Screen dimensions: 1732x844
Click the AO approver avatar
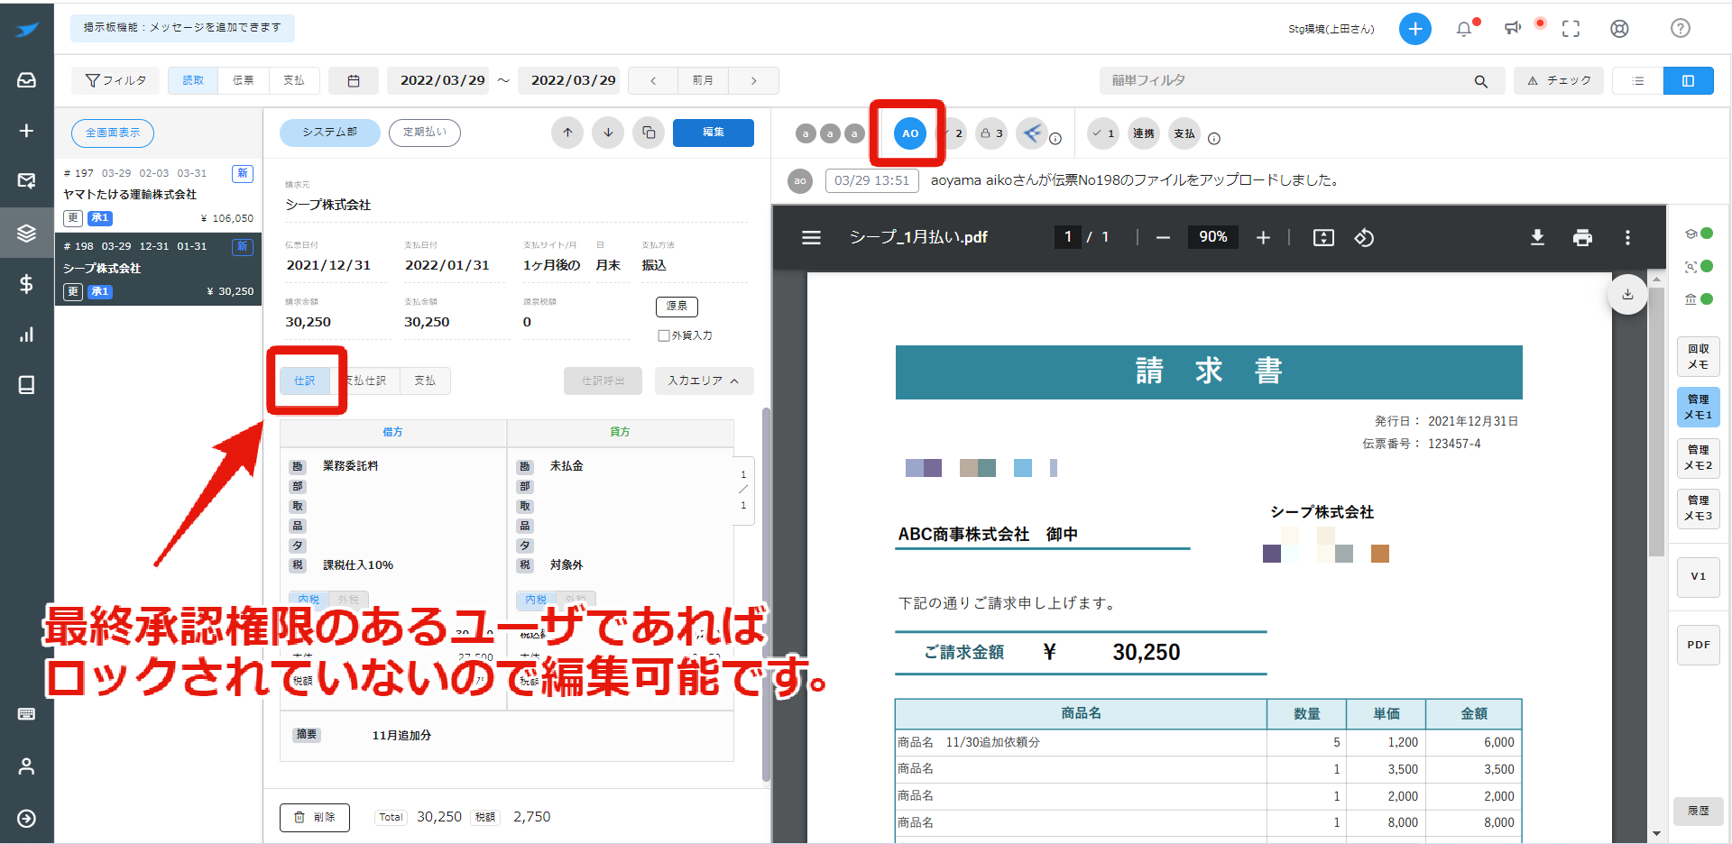[x=910, y=133]
